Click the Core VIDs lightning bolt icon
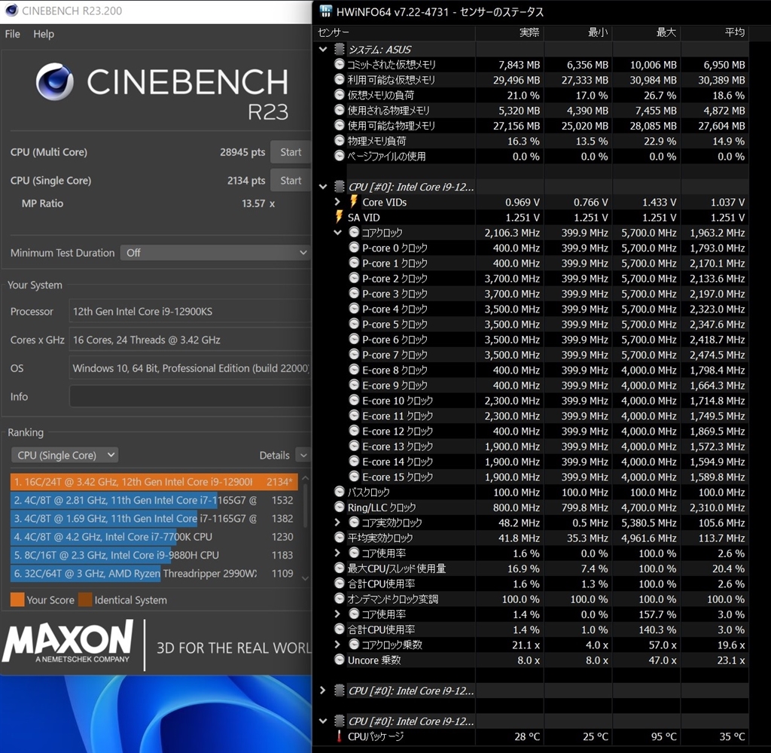The width and height of the screenshot is (771, 753). click(x=354, y=202)
